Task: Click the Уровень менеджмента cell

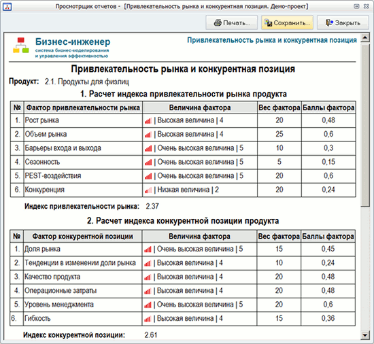Action: pyautogui.click(x=83, y=305)
